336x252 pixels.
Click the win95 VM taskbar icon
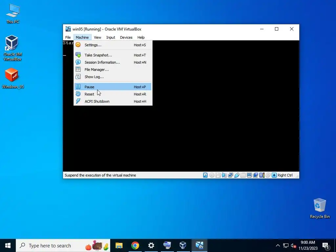click(x=199, y=245)
